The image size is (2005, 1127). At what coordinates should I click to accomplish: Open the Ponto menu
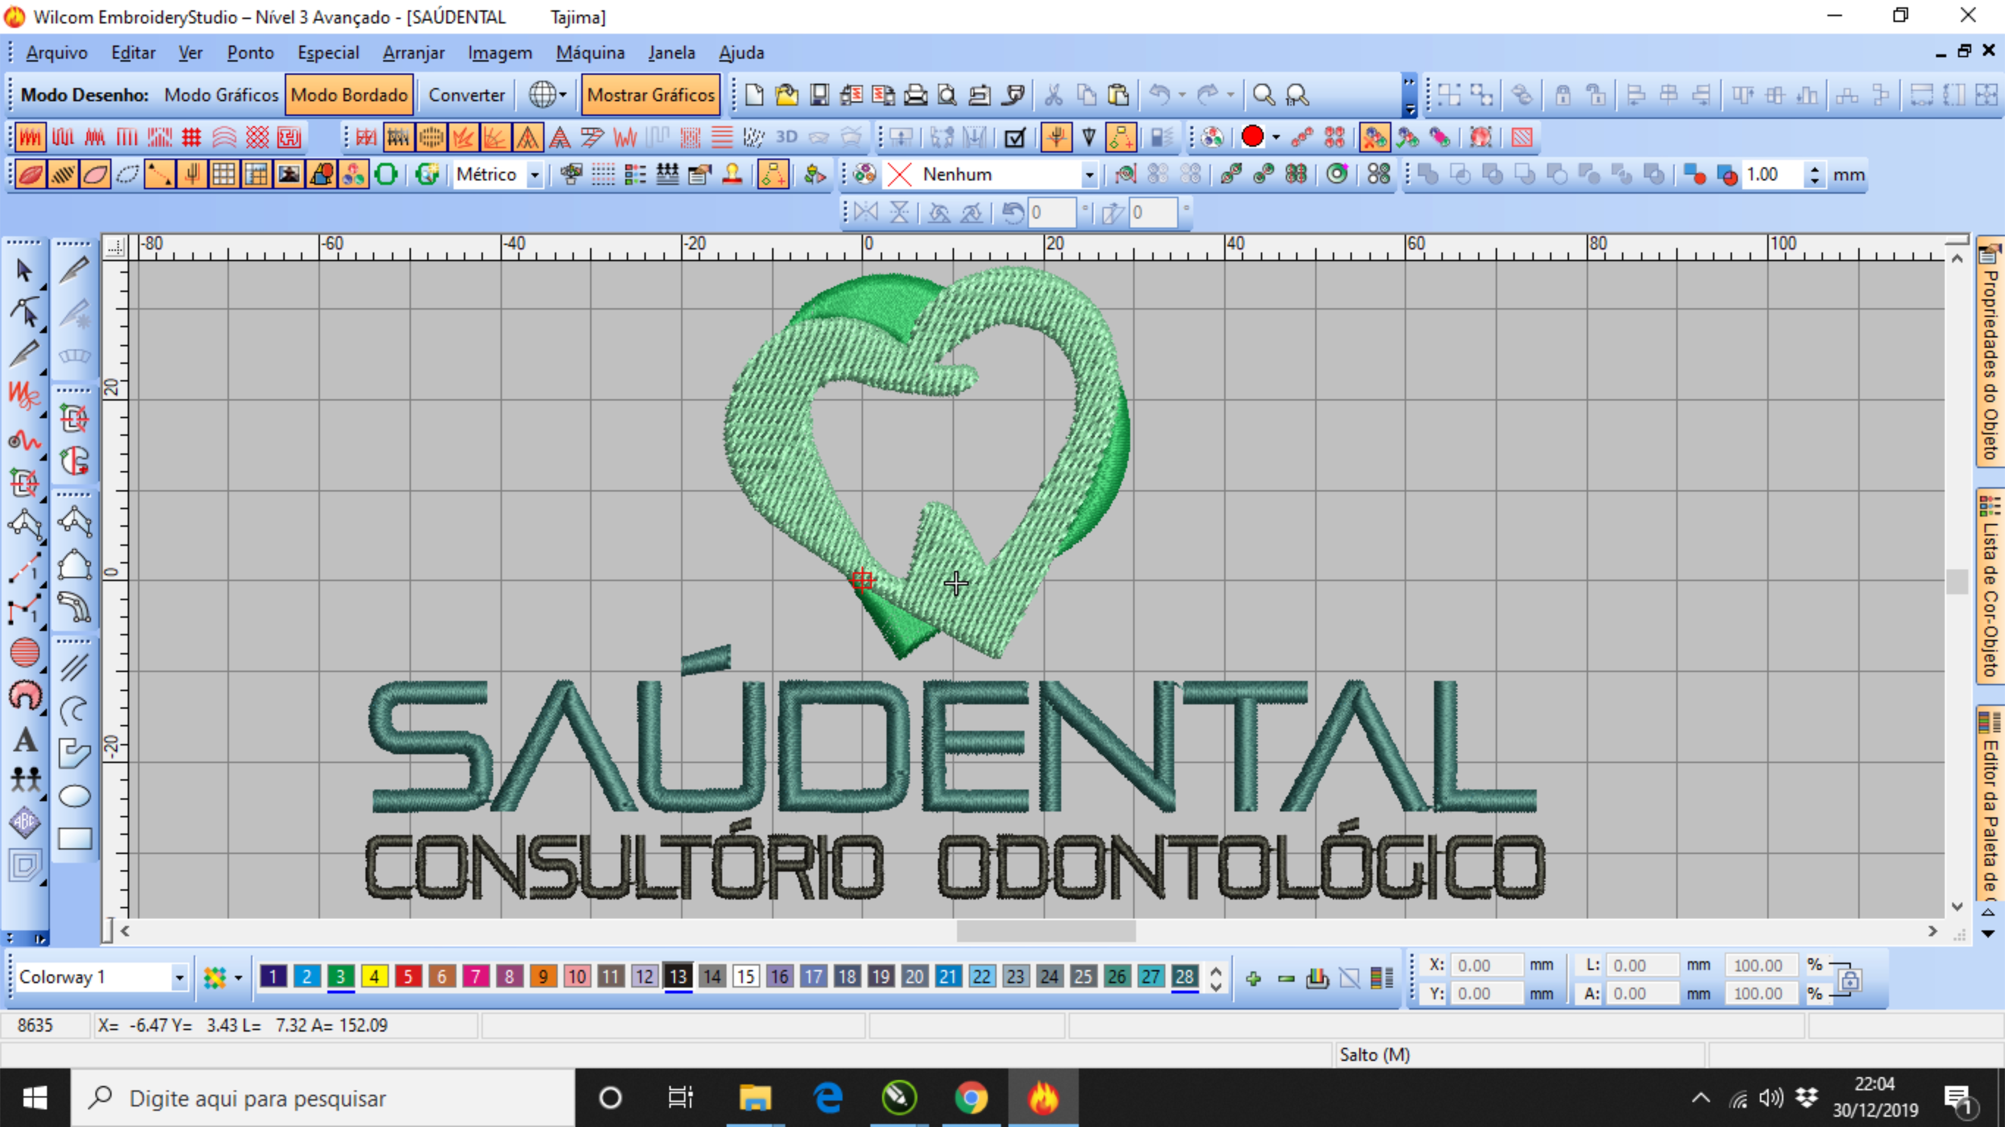[250, 53]
